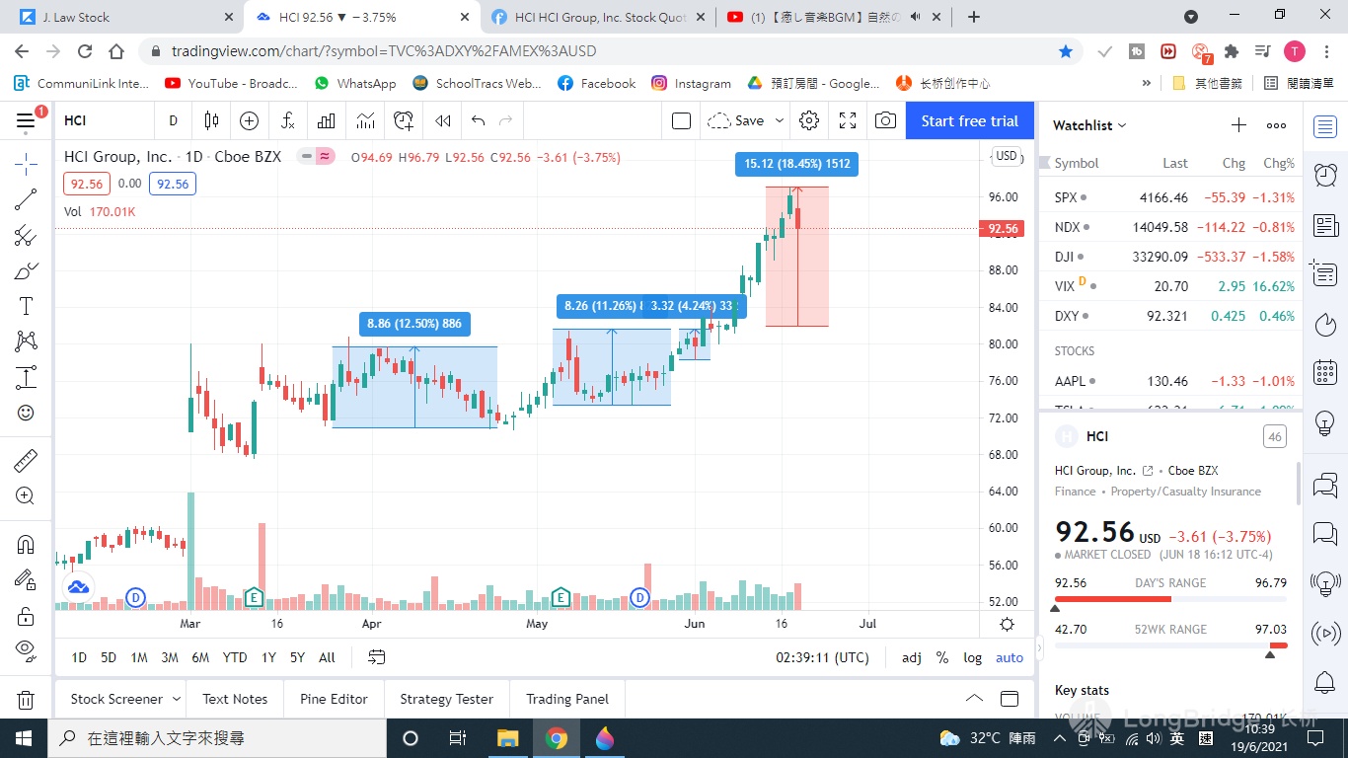Select the zoom-in magnifier tool
1348x758 pixels.
pos(26,495)
